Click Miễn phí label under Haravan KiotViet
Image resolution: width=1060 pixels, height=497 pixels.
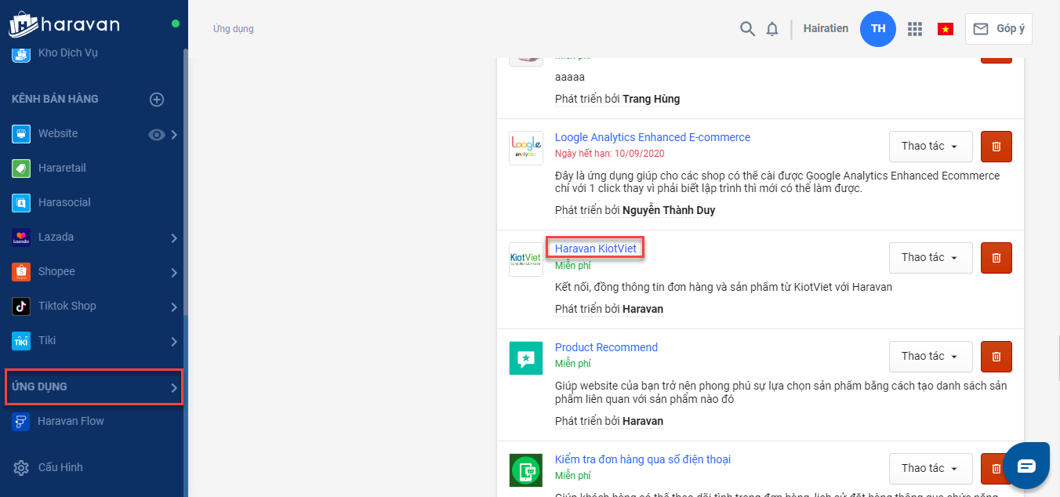(x=572, y=265)
